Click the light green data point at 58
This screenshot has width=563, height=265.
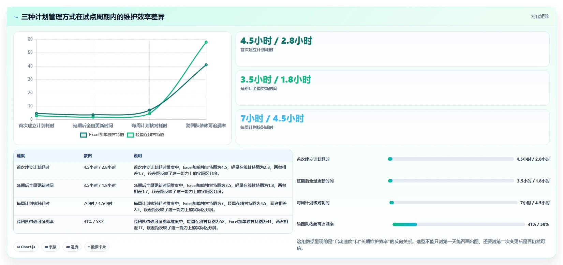click(206, 42)
